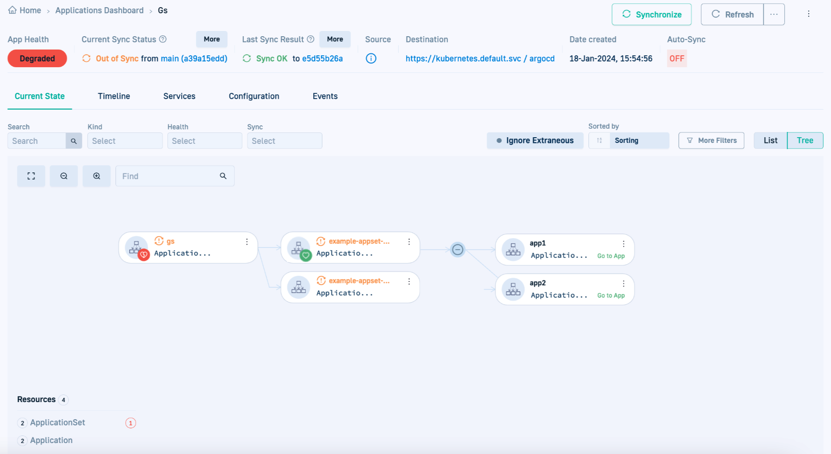Click the search magnifier beside Search field
The height and width of the screenshot is (454, 831).
pyautogui.click(x=74, y=141)
